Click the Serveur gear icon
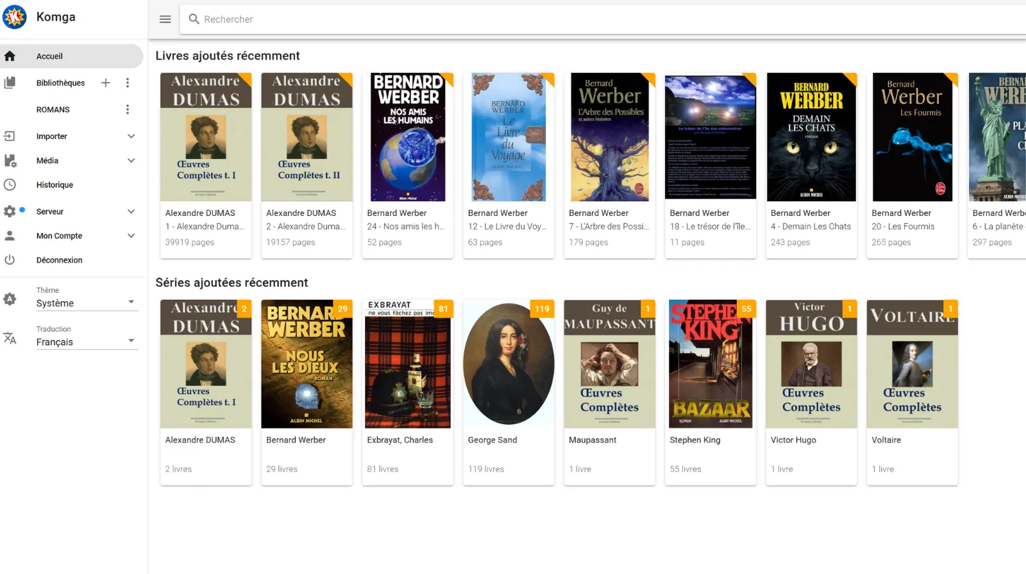This screenshot has width=1026, height=574. pos(10,211)
